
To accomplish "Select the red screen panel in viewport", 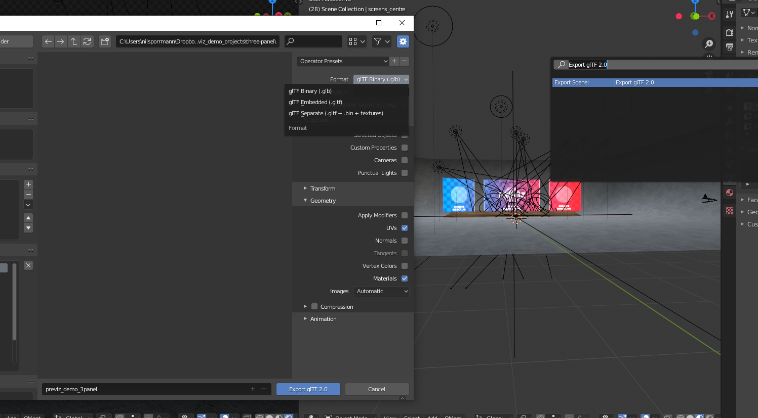I will point(565,196).
